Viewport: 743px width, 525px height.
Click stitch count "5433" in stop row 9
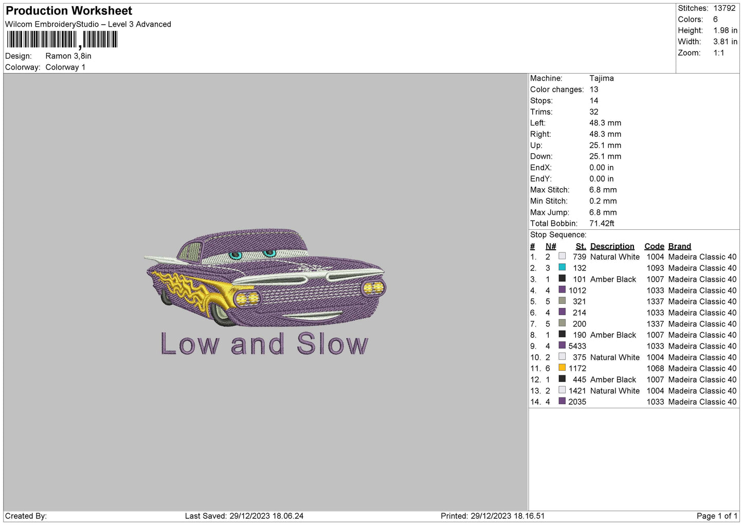coord(577,346)
